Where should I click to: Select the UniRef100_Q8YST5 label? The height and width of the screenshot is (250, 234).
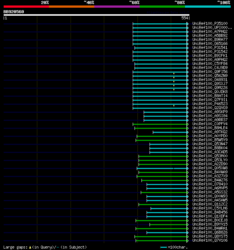[x=210, y=236]
